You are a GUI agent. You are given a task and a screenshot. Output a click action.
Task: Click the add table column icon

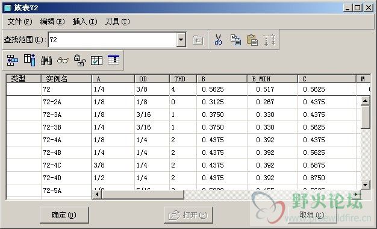(30, 60)
